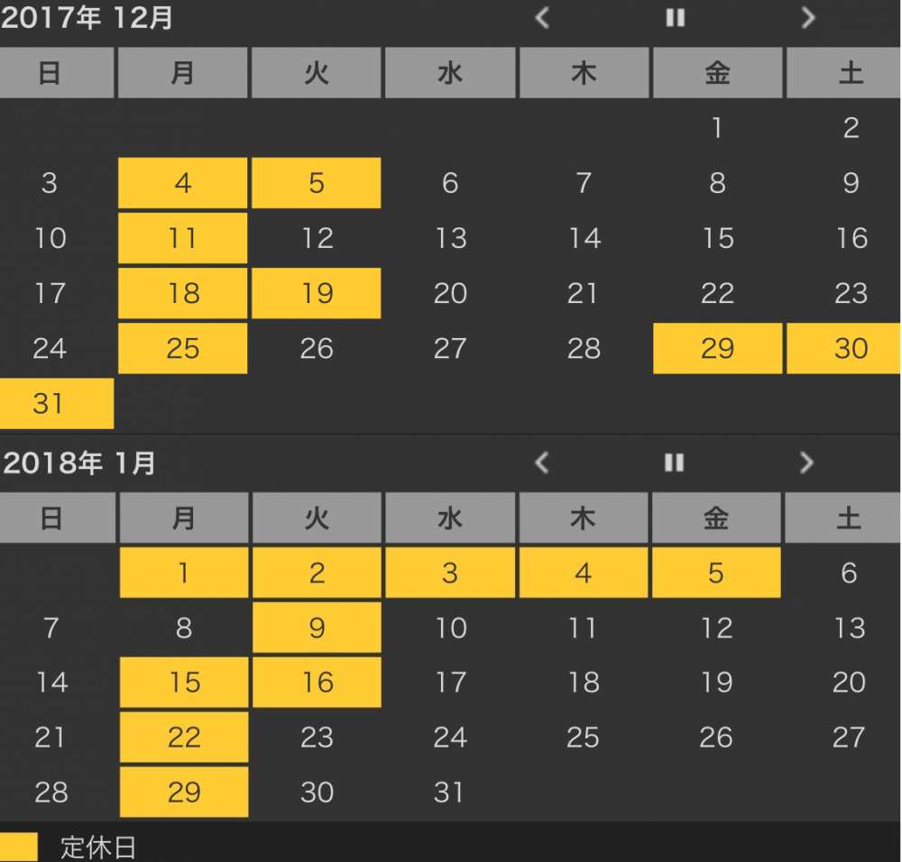902x862 pixels.
Task: Click pause icon on 2018年 1月 calendar
Action: click(x=674, y=463)
